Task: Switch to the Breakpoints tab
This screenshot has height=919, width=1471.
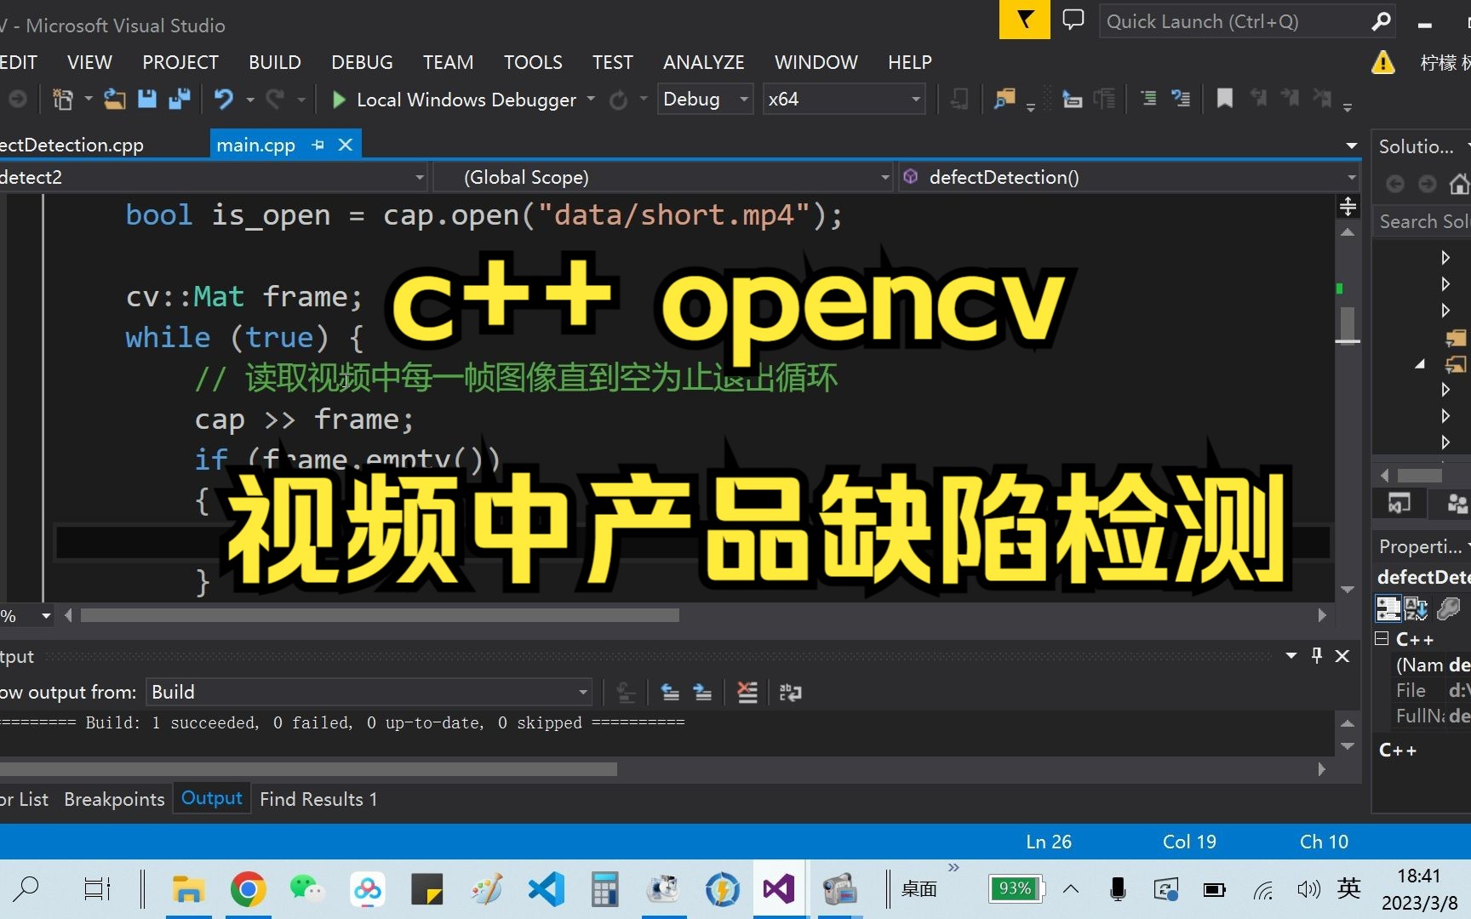Action: tap(114, 798)
